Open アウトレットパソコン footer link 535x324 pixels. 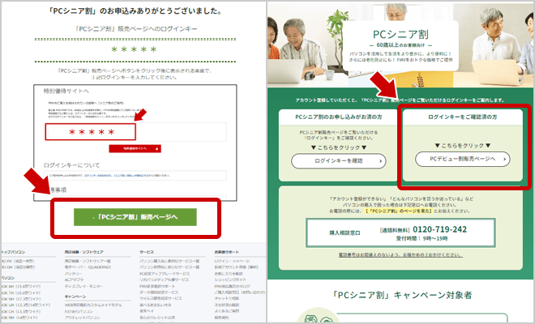click(x=82, y=318)
